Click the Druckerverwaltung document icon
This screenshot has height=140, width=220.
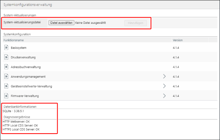pos(6,57)
